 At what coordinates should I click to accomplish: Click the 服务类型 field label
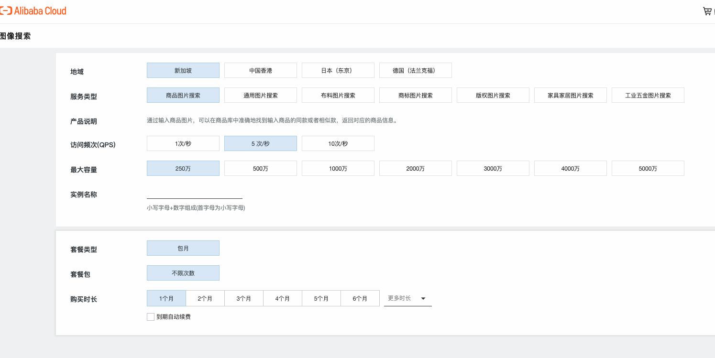pyautogui.click(x=84, y=97)
